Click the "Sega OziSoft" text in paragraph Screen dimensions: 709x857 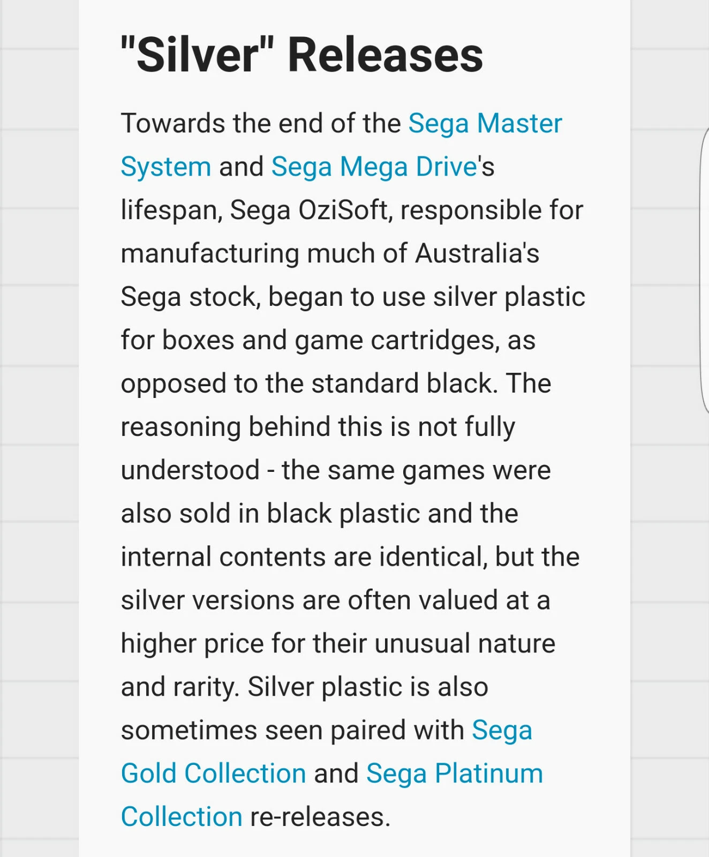(309, 210)
